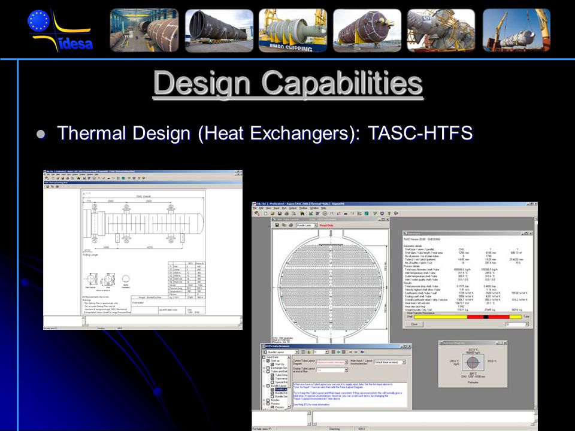Click the circular icon in right TASC main toolbar
Viewport: 575px width, 431px height.
tap(325, 213)
